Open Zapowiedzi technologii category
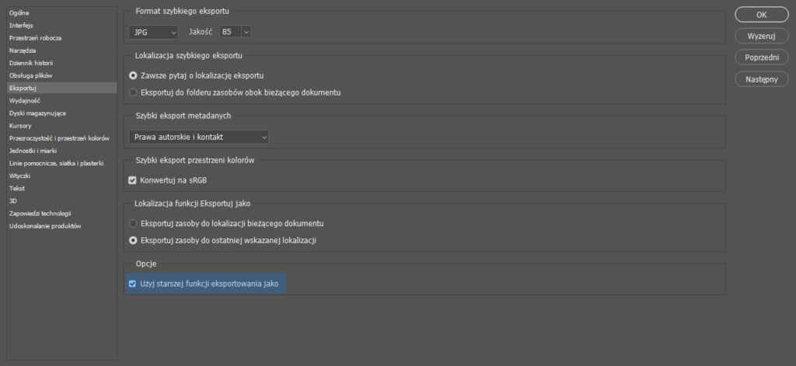 pos(40,213)
